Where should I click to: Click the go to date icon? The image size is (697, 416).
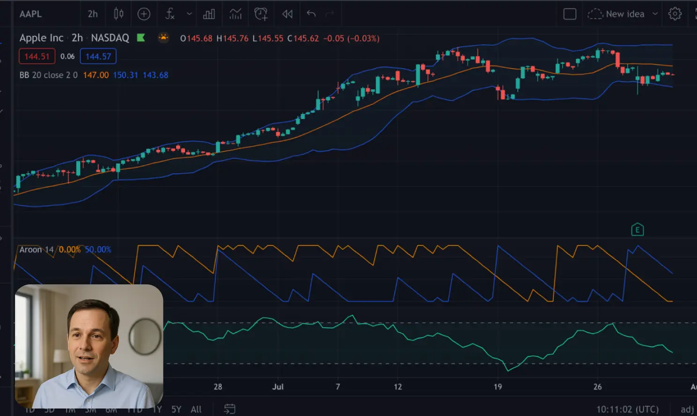pyautogui.click(x=230, y=409)
